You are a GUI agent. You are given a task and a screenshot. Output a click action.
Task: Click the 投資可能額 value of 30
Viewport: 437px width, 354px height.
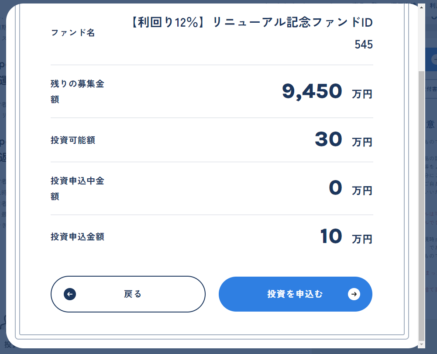click(x=328, y=140)
